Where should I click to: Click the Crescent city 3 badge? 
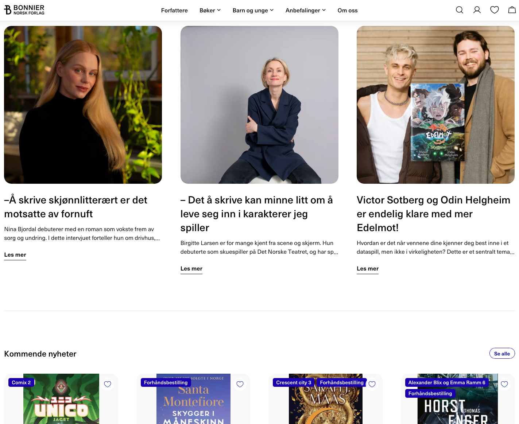pyautogui.click(x=294, y=382)
